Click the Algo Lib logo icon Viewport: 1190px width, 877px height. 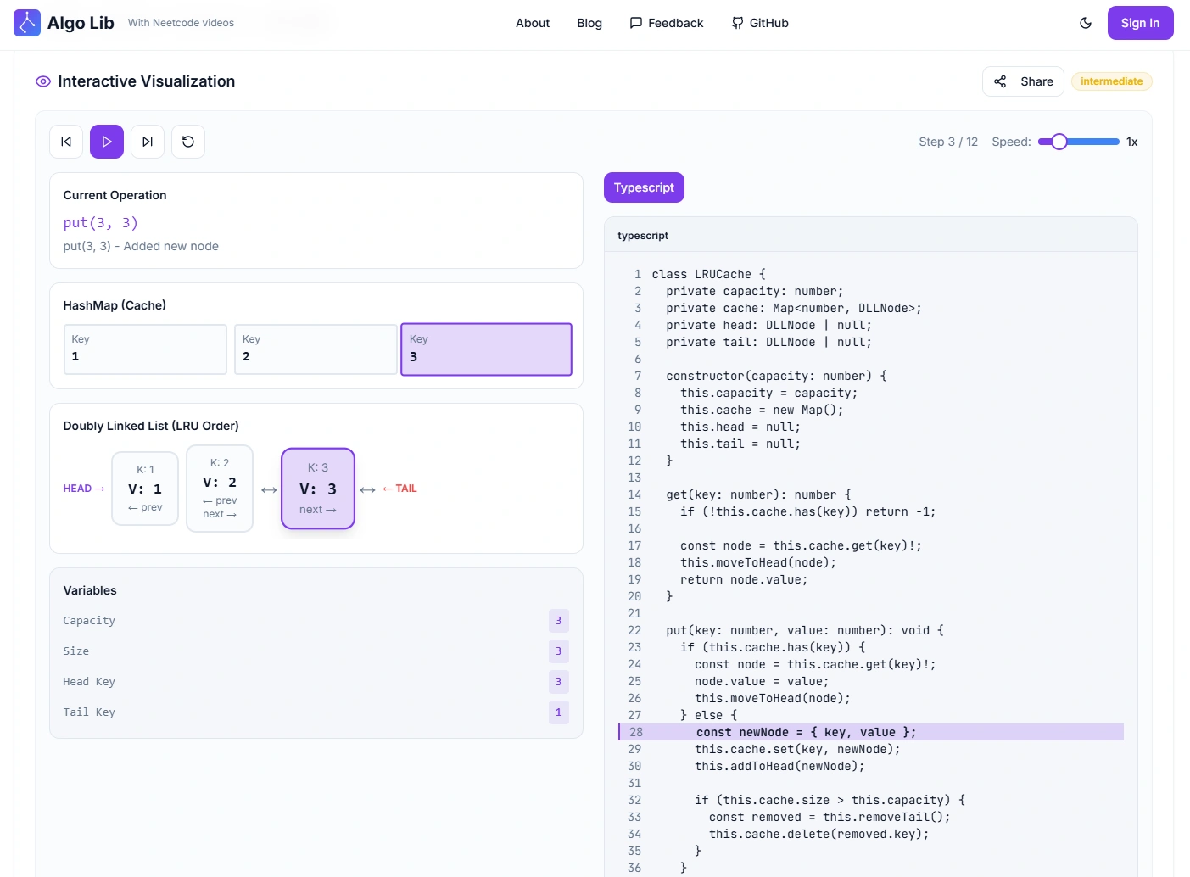(x=27, y=23)
